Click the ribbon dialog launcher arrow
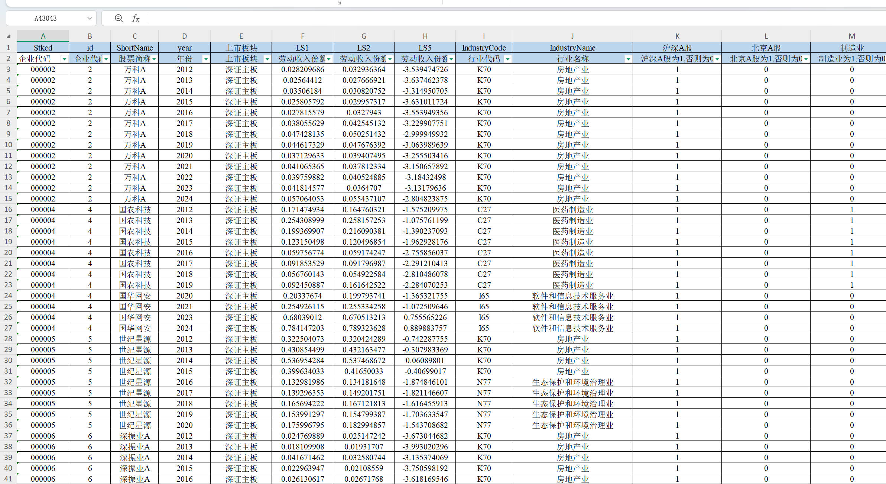This screenshot has width=886, height=484. (339, 3)
